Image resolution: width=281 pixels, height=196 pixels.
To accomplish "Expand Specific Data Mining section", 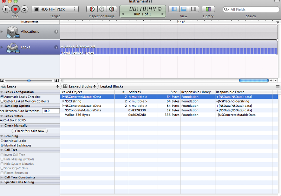I will pos(2,182).
